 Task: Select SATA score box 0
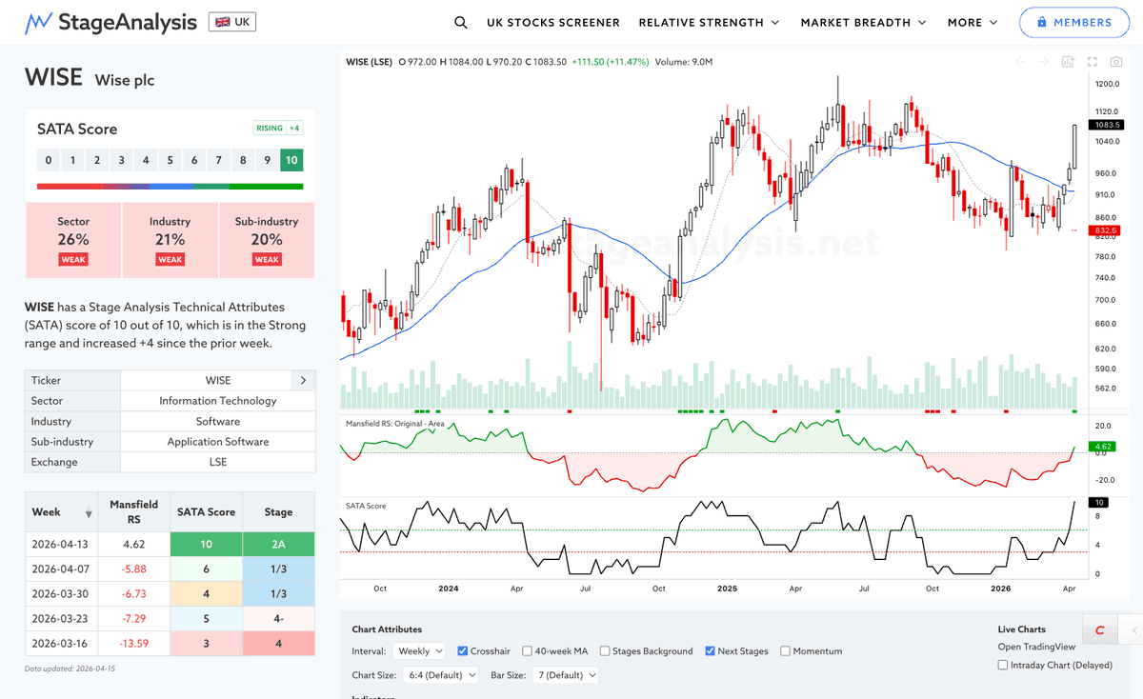coord(49,161)
